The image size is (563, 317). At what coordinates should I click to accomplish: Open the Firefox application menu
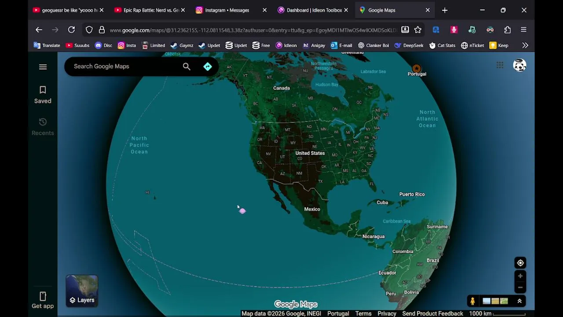pyautogui.click(x=523, y=30)
